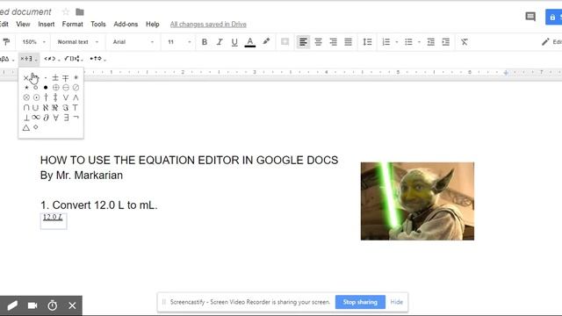Insert the double dagger symbol
The image size is (562, 316).
[55, 97]
